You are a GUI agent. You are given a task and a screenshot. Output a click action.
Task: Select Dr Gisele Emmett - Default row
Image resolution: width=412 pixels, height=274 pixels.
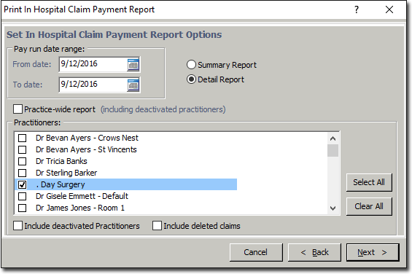pyautogui.click(x=126, y=196)
